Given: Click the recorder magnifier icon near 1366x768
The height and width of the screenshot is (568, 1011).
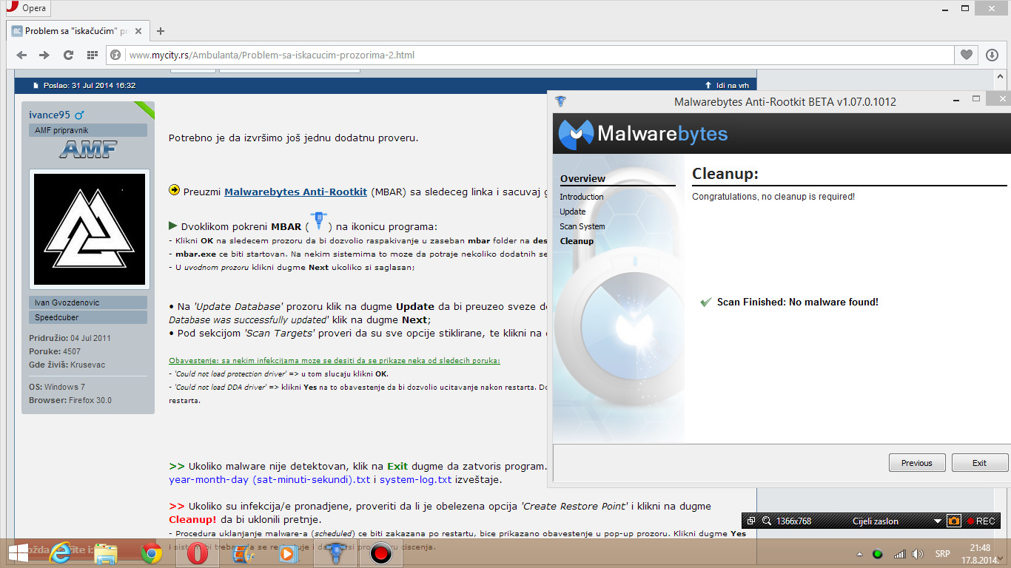Looking at the screenshot, I should pyautogui.click(x=767, y=521).
